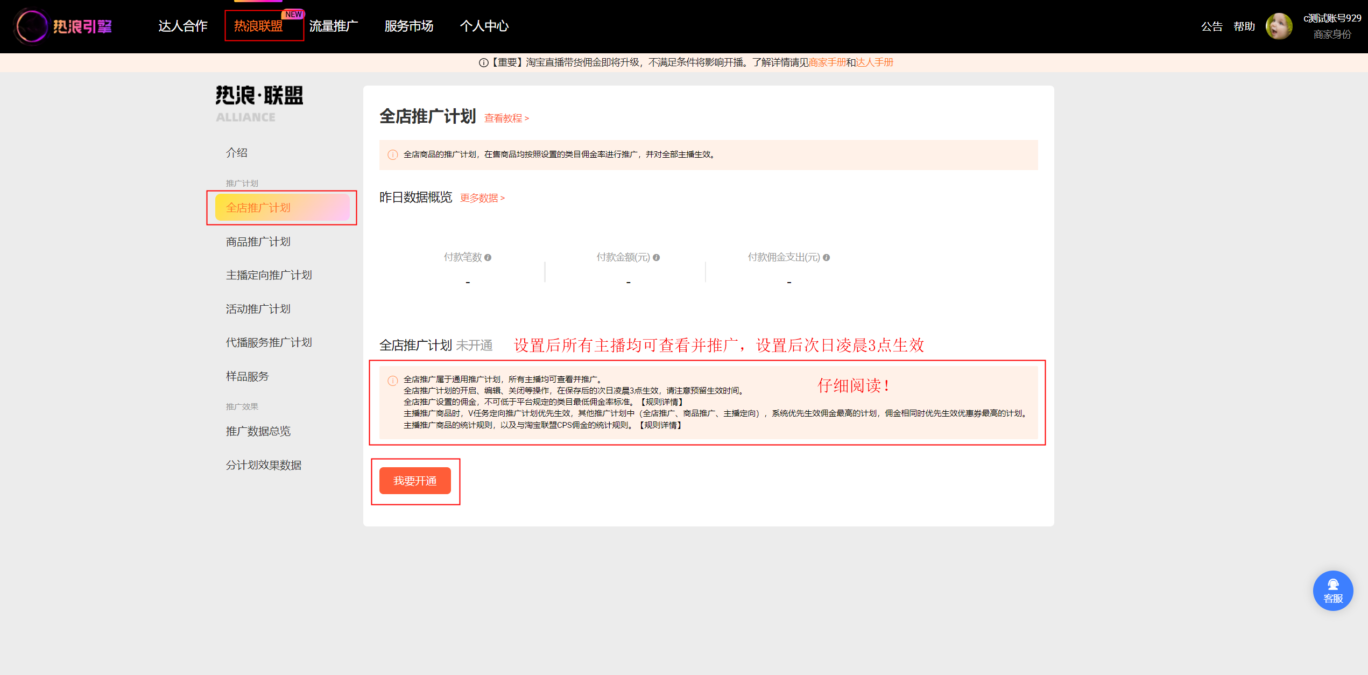This screenshot has height=675, width=1368.
Task: Select 主播定向推广计划 in the sidebar
Action: click(269, 275)
